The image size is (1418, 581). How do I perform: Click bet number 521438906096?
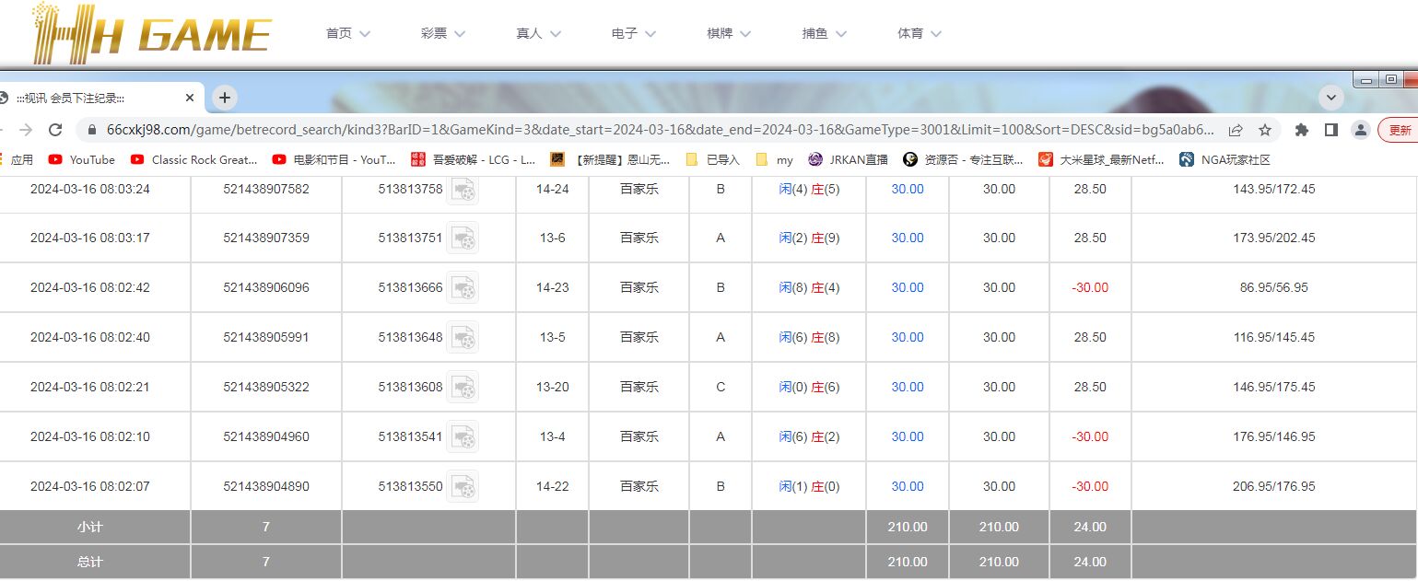point(266,287)
